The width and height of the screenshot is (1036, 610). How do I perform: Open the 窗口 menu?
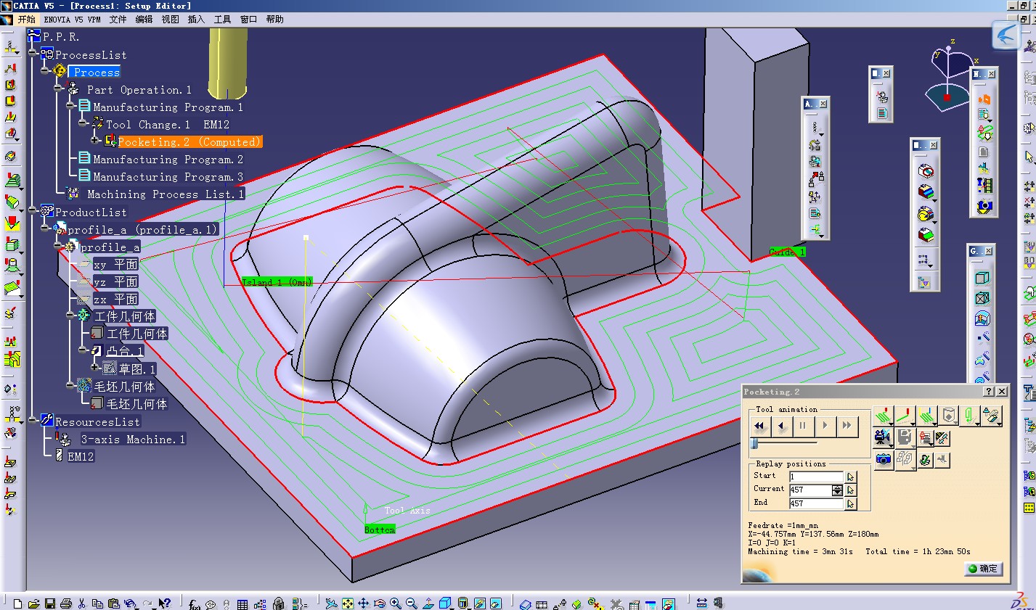(248, 20)
